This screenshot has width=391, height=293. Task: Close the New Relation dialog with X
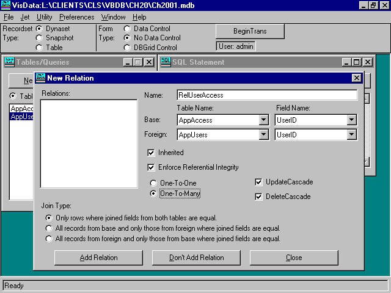coord(356,78)
